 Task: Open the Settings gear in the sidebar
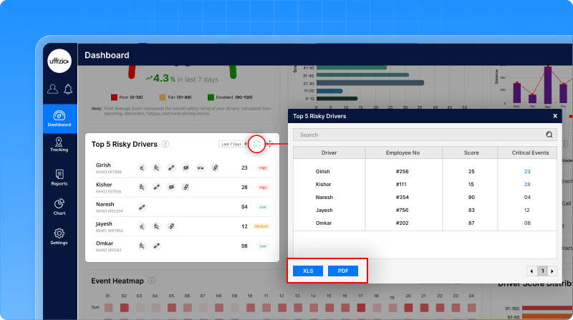(x=59, y=236)
